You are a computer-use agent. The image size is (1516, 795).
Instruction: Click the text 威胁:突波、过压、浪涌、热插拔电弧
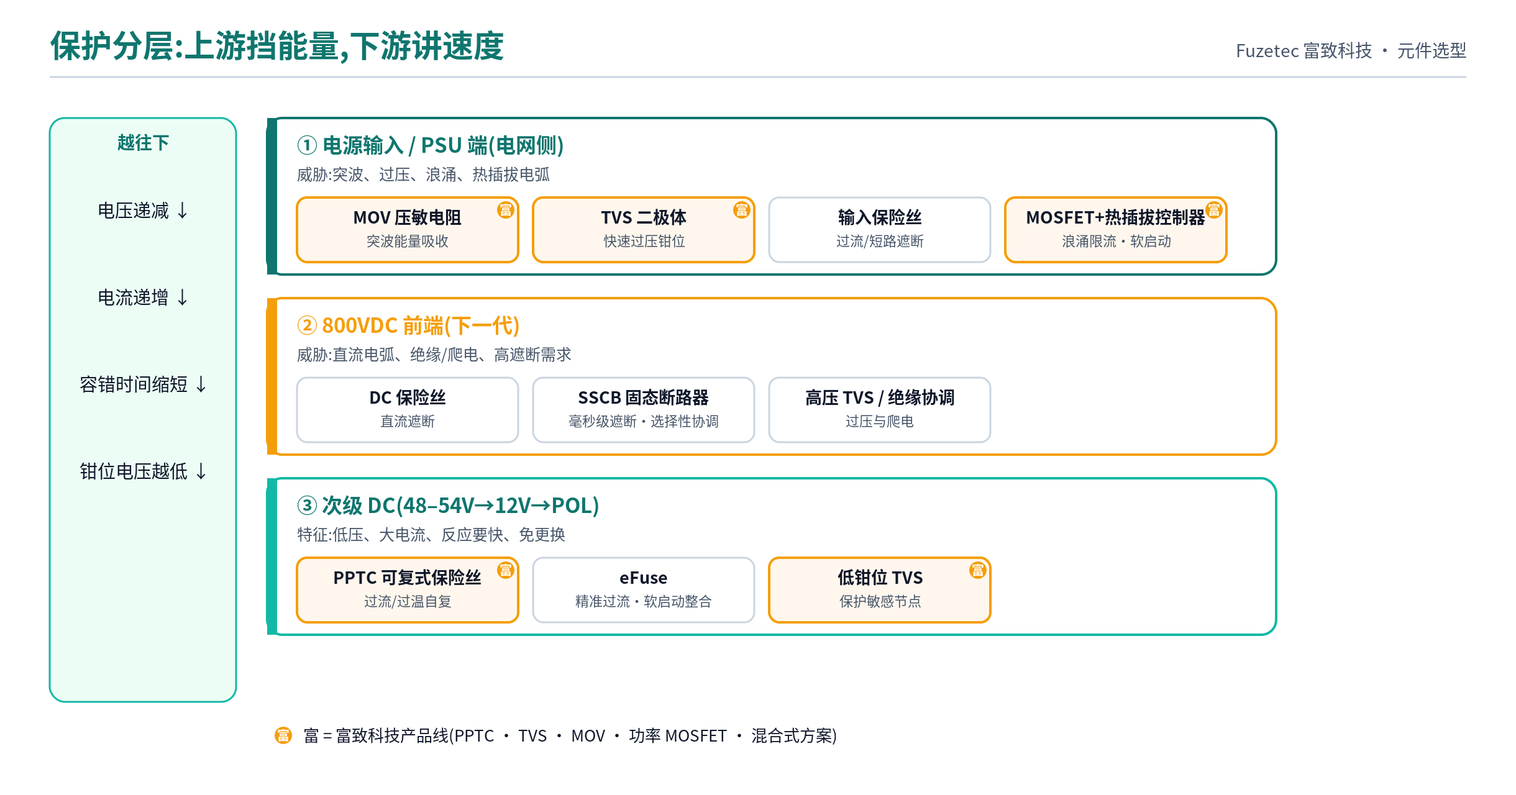(x=423, y=175)
